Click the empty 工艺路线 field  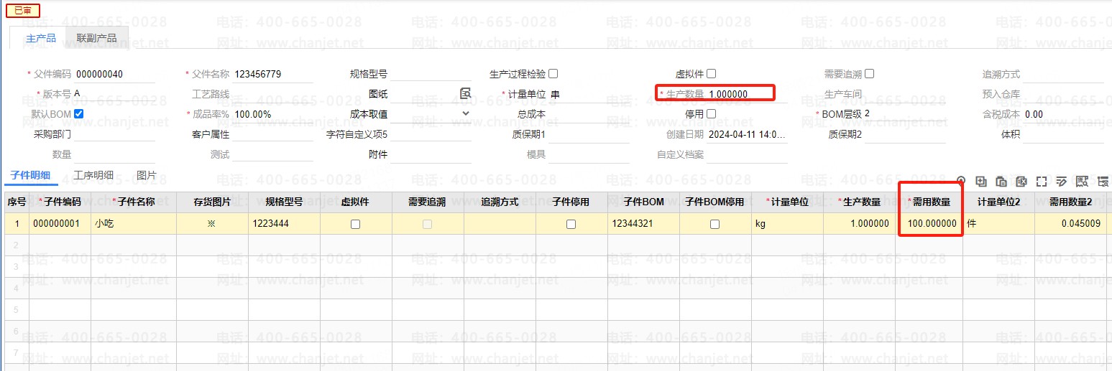point(273,94)
